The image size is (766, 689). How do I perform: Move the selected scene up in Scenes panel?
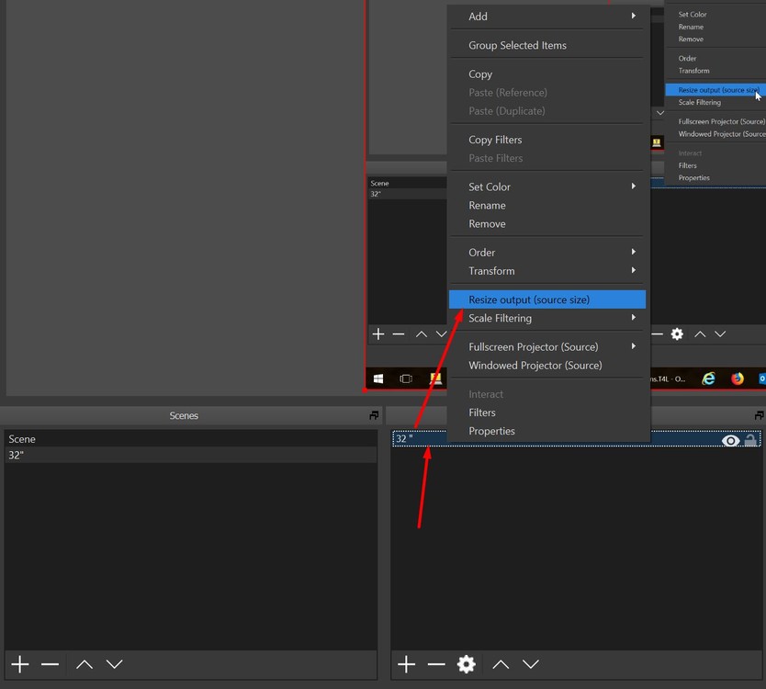click(84, 664)
